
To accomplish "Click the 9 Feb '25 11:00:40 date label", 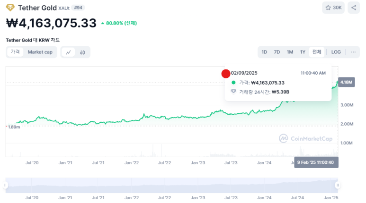I will pyautogui.click(x=316, y=162).
